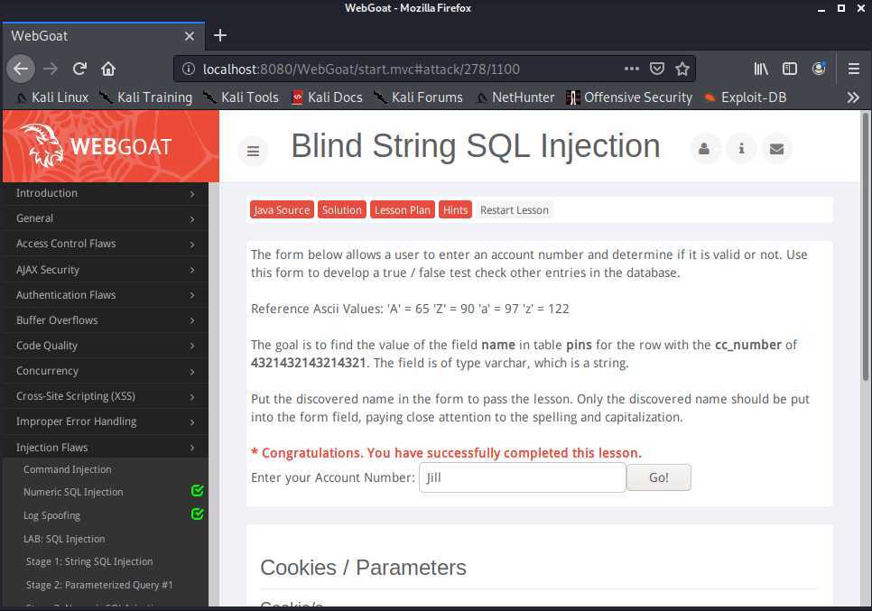Open Stage 1: String SQL Injection
Screen dimensions: 872x611
89,561
